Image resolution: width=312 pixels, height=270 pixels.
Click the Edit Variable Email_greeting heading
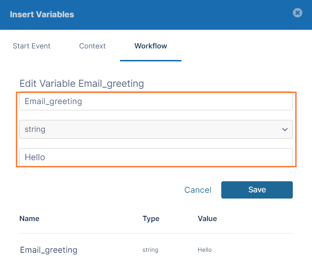(x=82, y=83)
